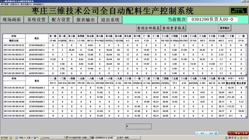249x140 pixels.
Task: Click the IME language bar at bottom right
Action: click(238, 133)
